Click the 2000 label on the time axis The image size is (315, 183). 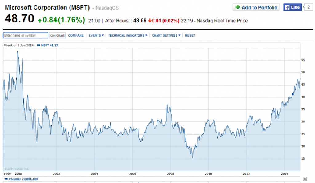[x=18, y=174]
